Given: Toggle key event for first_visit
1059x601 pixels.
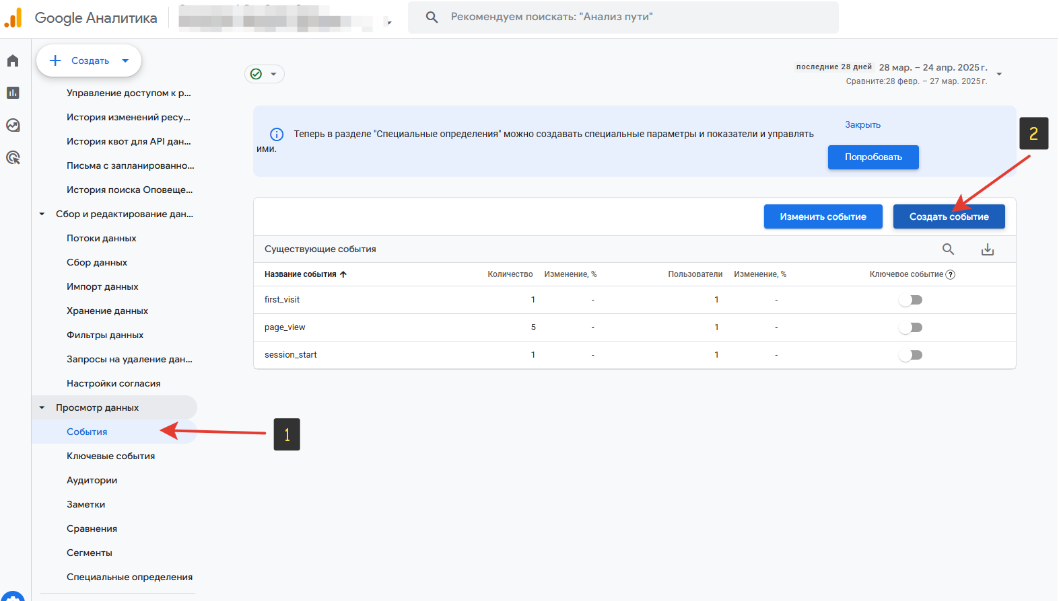Looking at the screenshot, I should click(x=910, y=300).
